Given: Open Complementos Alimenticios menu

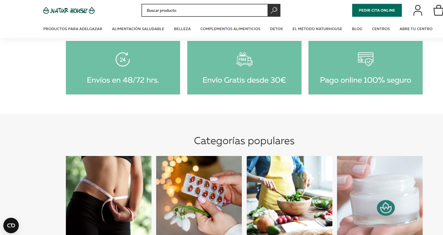Looking at the screenshot, I should 230,29.
